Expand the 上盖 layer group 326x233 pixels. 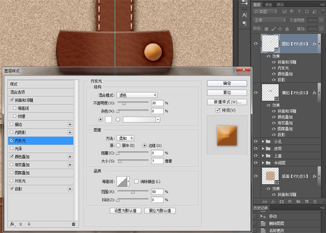[263, 156]
